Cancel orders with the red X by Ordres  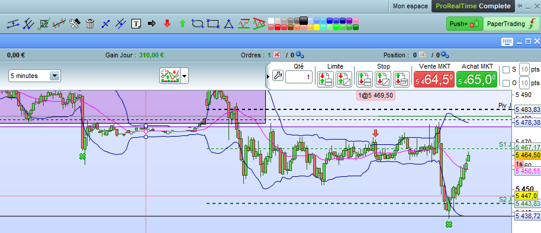[x=276, y=55]
